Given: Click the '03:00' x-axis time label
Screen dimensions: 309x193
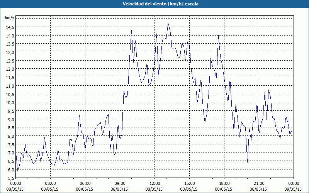Looking at the screenshot, I should pyautogui.click(x=51, y=184).
